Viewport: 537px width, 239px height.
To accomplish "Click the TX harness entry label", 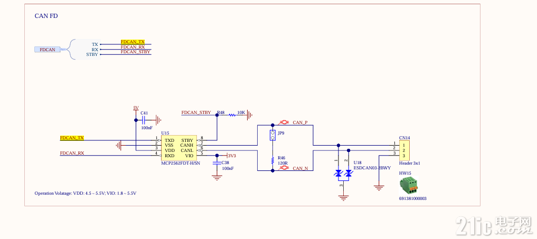I will [x=95, y=44].
